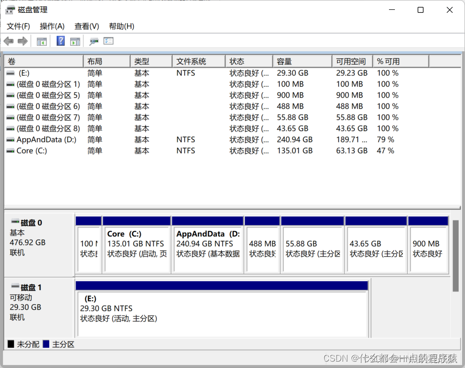Click the show/hide action pane icon

(75, 41)
